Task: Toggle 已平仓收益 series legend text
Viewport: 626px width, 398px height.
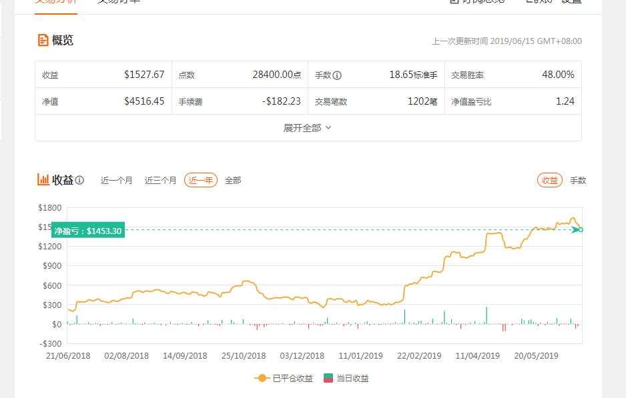Action: [292, 378]
